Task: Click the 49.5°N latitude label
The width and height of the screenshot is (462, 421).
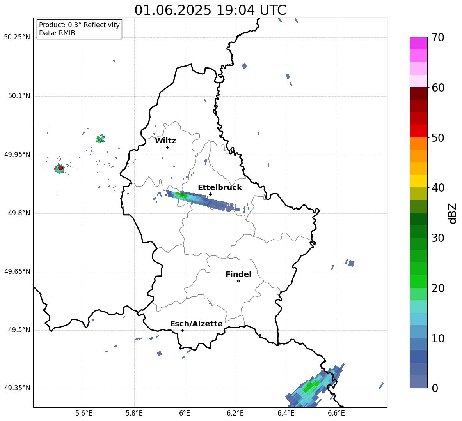Action: pos(19,330)
